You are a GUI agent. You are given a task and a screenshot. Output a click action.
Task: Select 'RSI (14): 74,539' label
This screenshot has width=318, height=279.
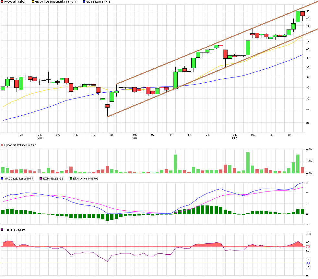pos(15,230)
